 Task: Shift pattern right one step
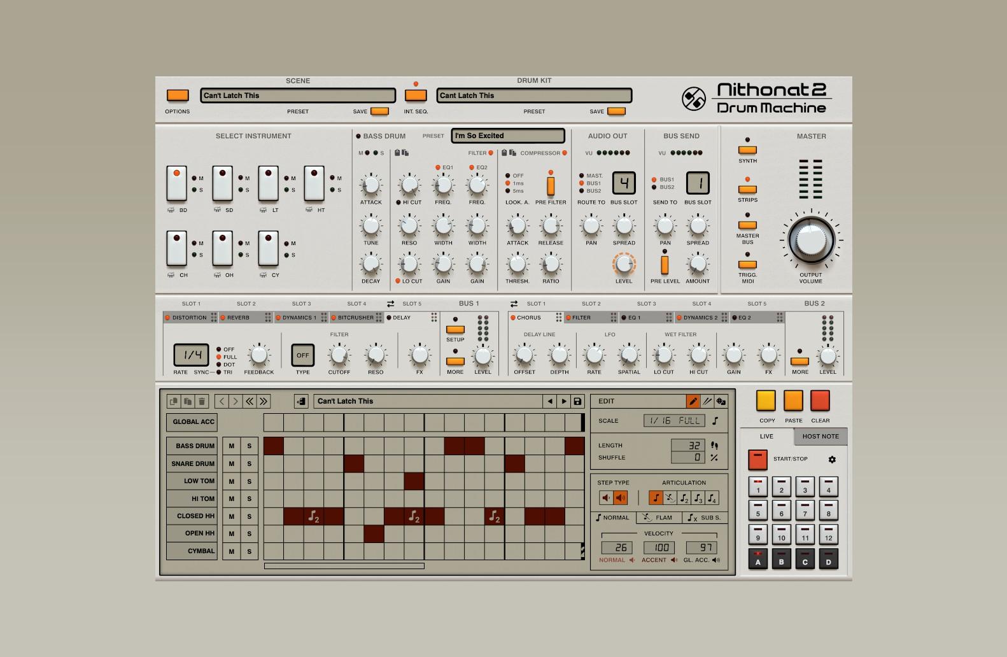tap(235, 401)
